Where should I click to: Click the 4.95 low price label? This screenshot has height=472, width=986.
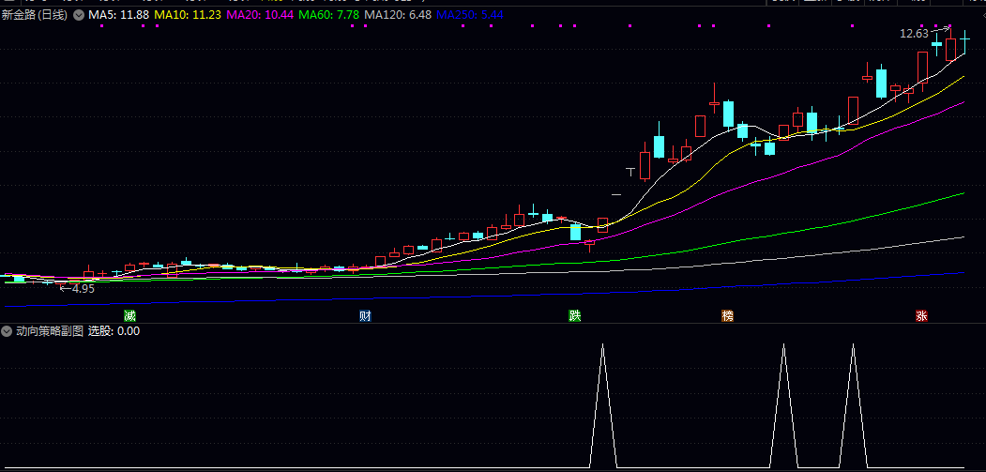[83, 289]
